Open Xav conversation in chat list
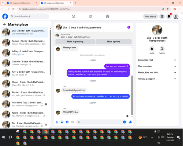 pyautogui.click(x=25, y=73)
